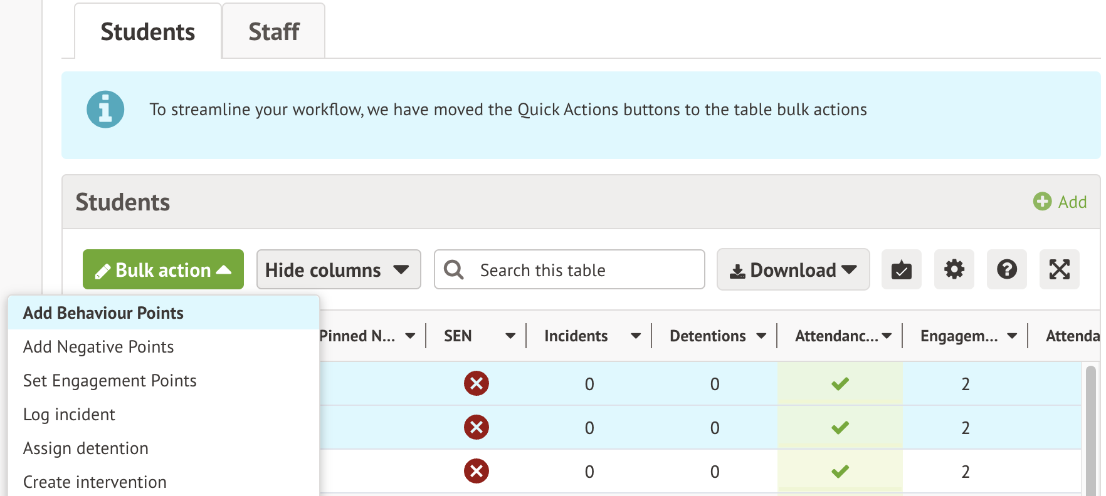The width and height of the screenshot is (1106, 496).
Task: Click the help question mark icon
Action: [x=1006, y=270]
